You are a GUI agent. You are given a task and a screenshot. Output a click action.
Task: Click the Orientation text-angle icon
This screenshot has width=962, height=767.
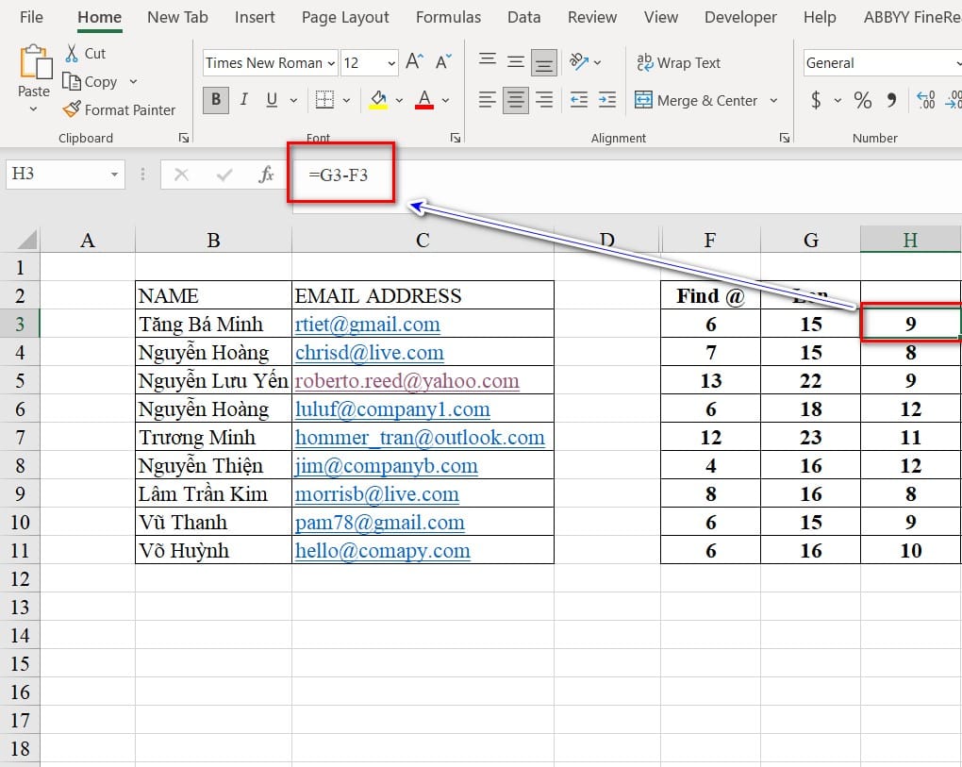tap(580, 62)
